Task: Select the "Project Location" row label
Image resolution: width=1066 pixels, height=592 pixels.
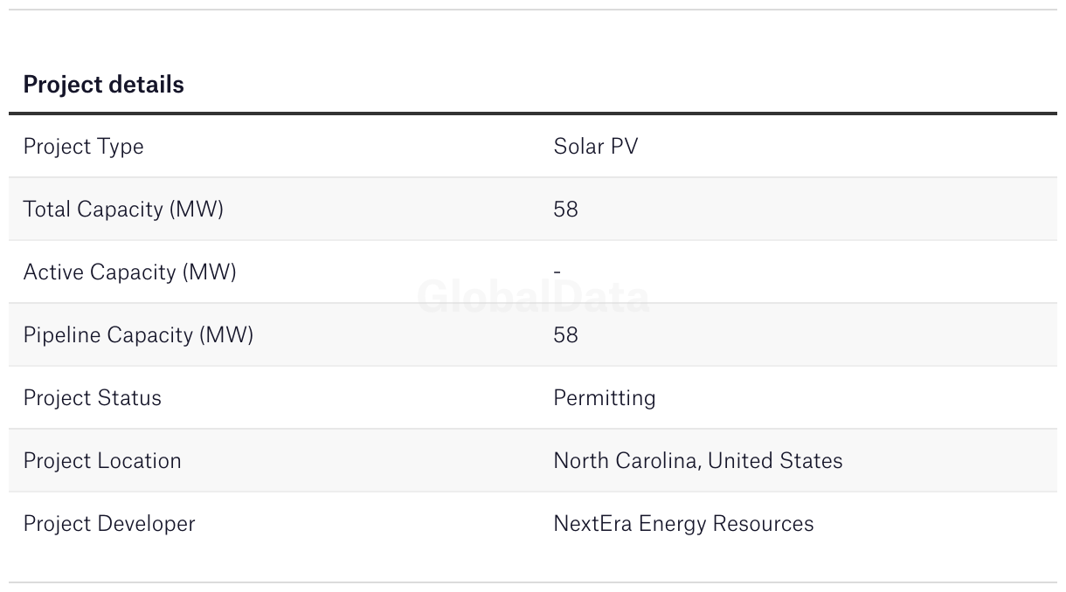Action: (x=102, y=461)
